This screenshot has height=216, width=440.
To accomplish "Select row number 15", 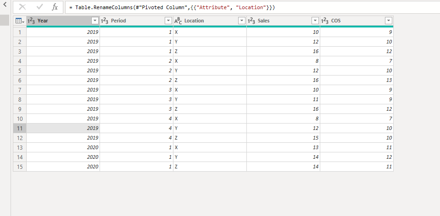I will (20, 167).
